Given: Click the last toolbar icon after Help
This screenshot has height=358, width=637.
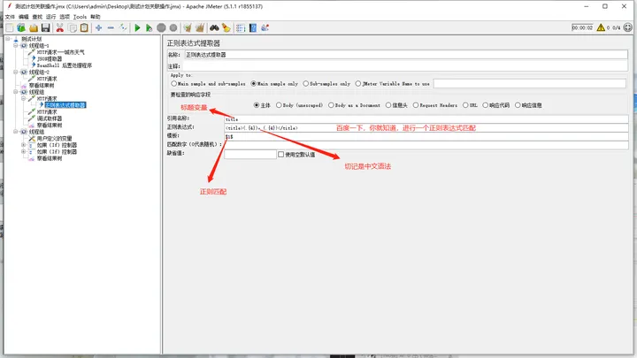Looking at the screenshot, I should [265, 27].
